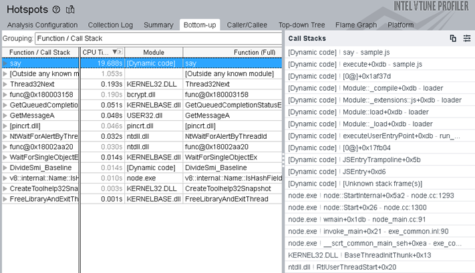Expand the 'say' function row
Screen dimensions: 475x273
5,63
